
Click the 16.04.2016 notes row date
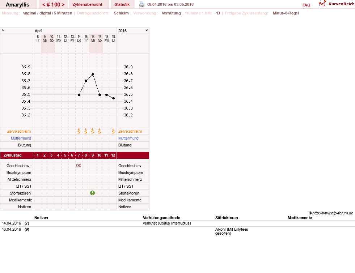[12, 229]
